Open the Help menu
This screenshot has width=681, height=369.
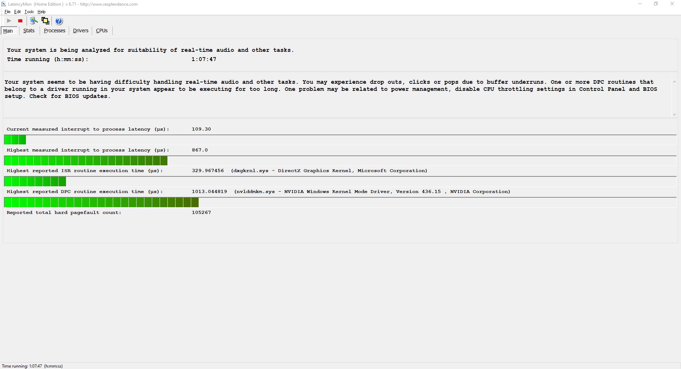[41, 11]
